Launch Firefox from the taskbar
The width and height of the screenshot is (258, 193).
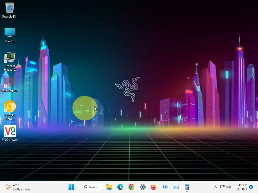(153, 187)
